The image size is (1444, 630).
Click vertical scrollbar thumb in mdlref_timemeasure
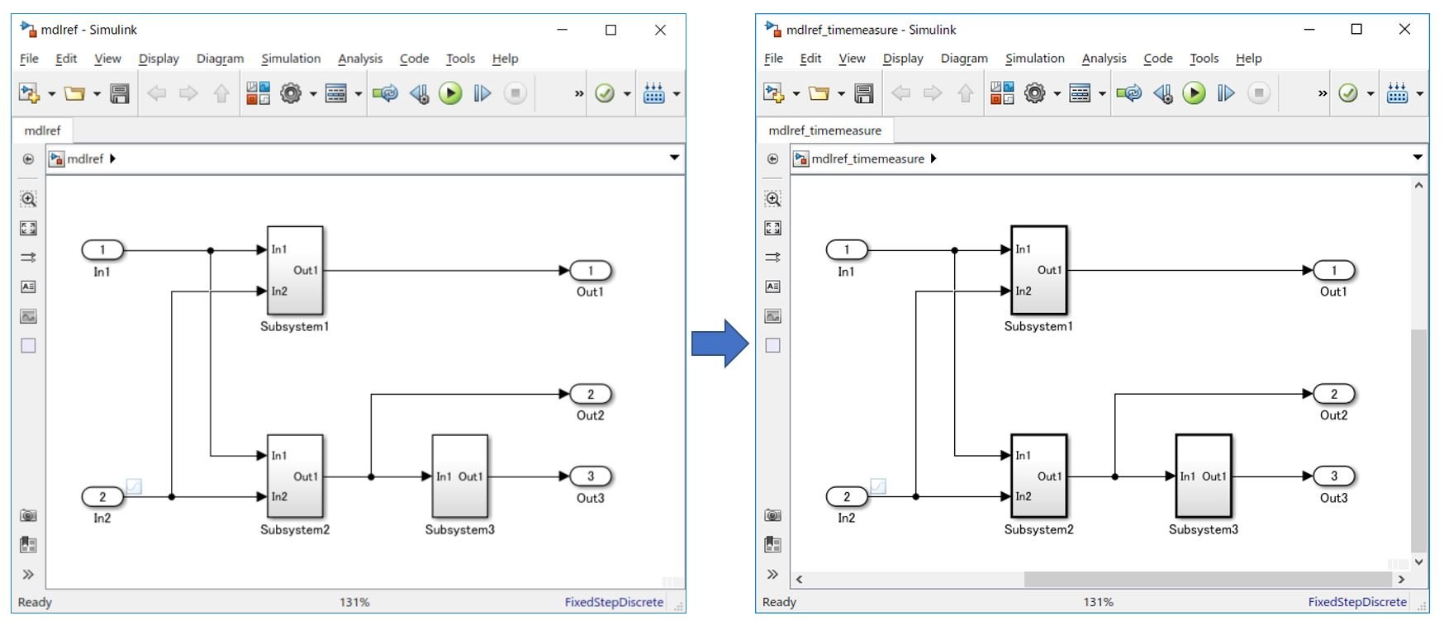[x=1418, y=440]
